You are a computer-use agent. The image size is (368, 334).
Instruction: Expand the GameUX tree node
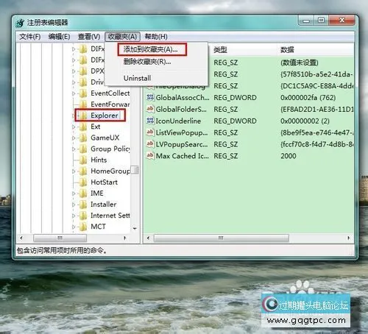(74, 138)
